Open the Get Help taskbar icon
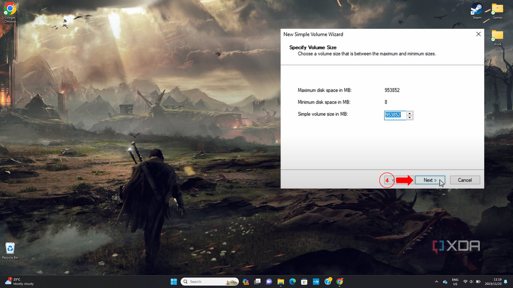513x288 pixels. (328, 282)
